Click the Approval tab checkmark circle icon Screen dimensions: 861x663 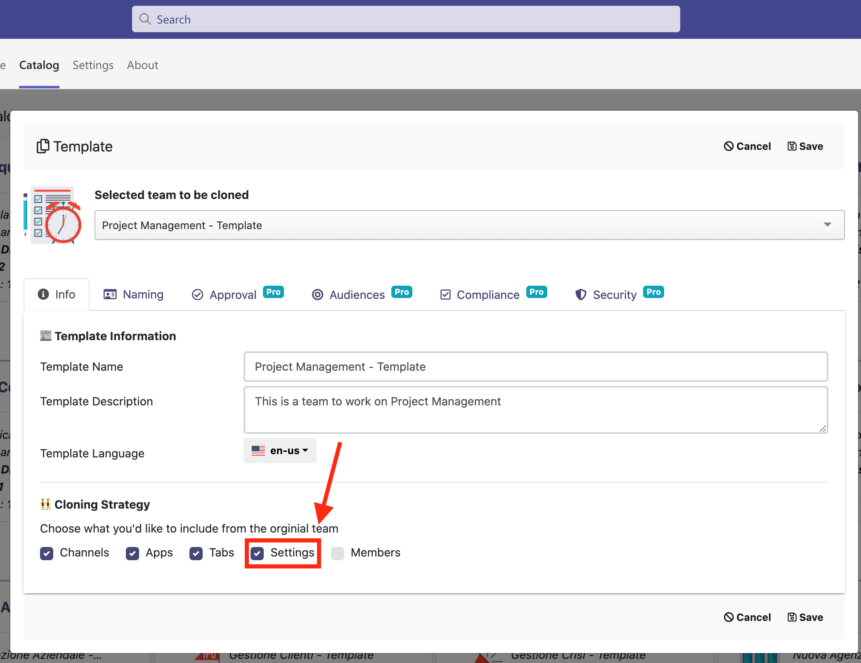[198, 295]
